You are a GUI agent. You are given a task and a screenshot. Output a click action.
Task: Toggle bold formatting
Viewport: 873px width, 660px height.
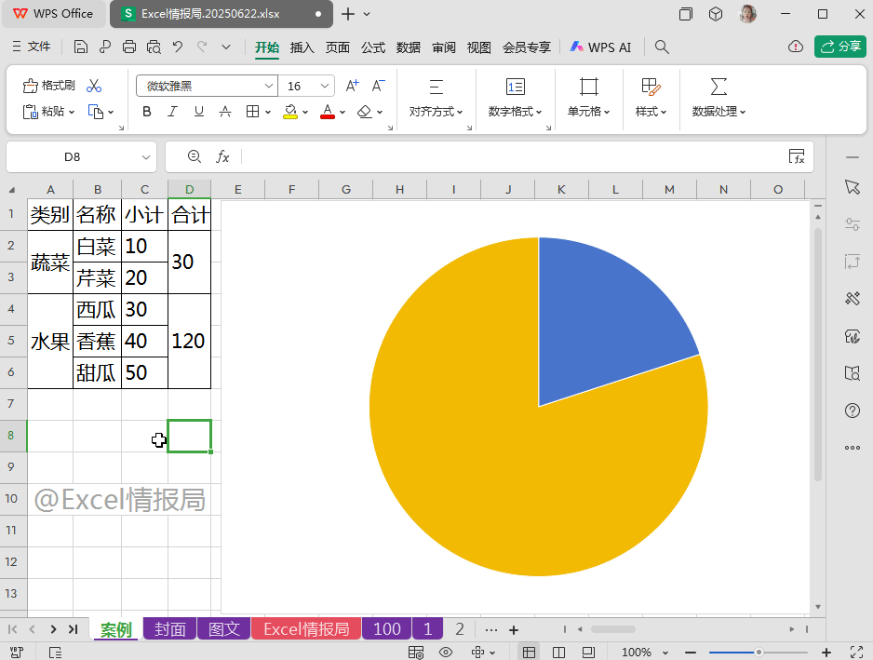point(149,110)
